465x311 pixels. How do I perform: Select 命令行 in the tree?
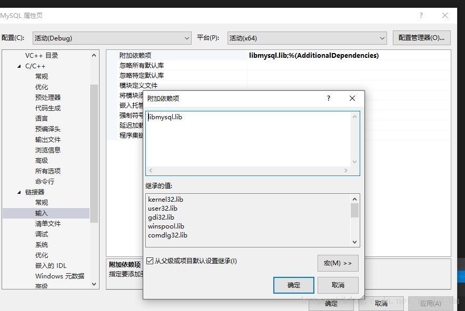pyautogui.click(x=45, y=181)
